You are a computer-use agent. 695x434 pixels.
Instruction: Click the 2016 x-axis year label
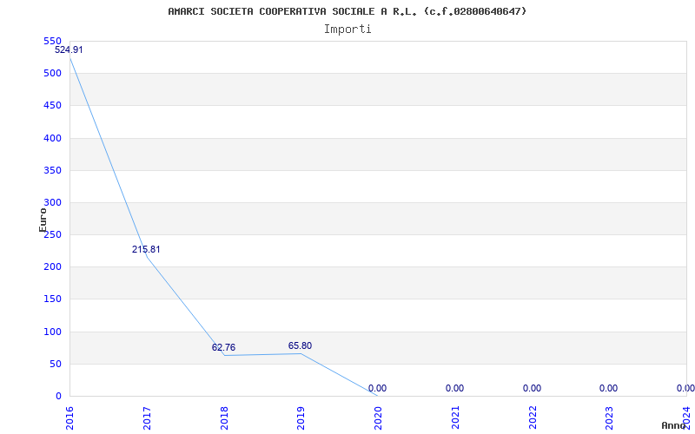pyautogui.click(x=69, y=418)
